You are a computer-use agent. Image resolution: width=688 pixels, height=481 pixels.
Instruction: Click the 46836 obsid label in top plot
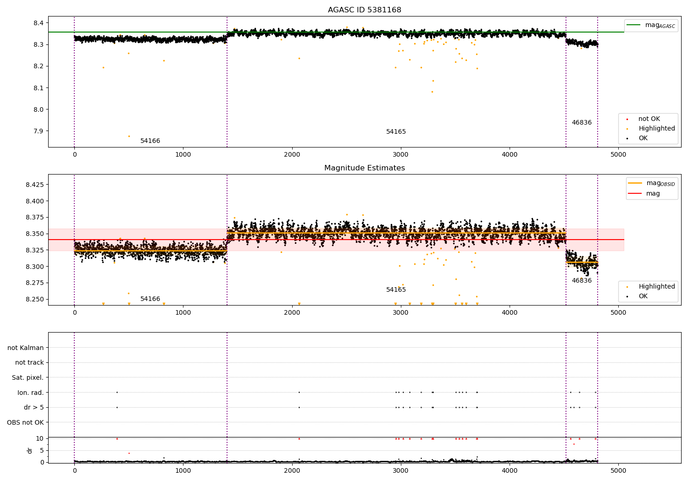click(582, 122)
